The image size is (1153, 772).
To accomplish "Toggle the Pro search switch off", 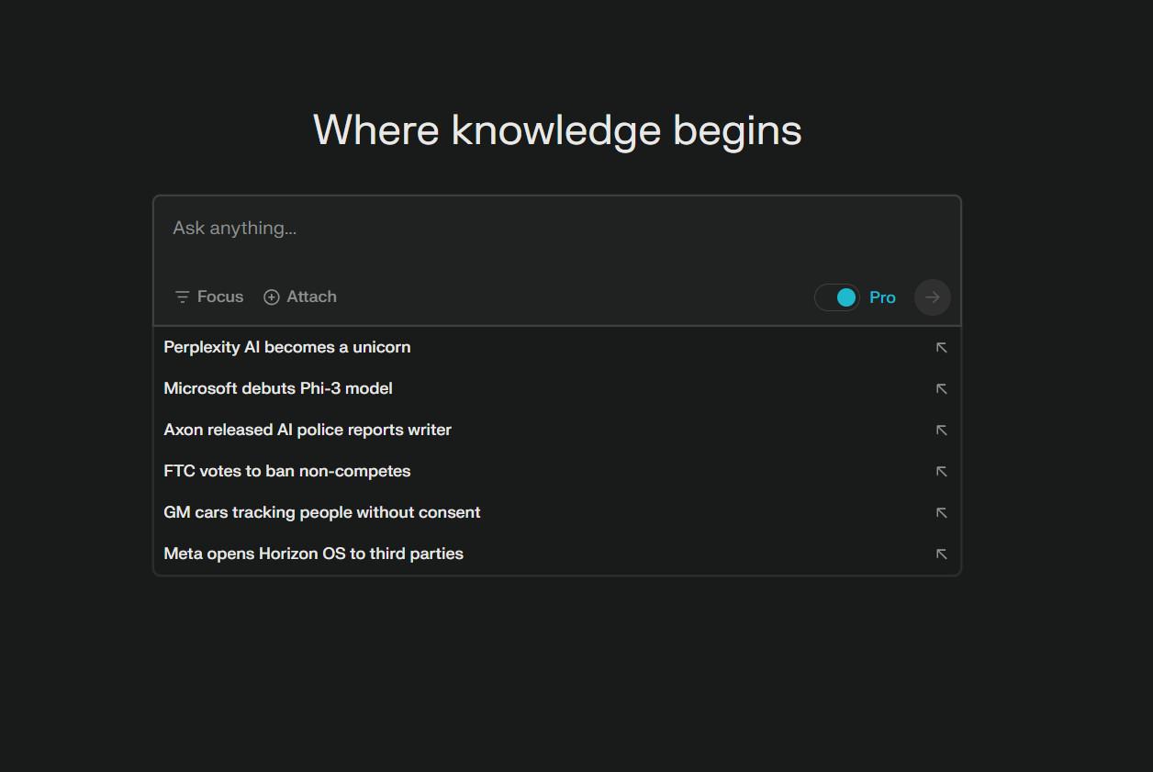I will (x=837, y=297).
